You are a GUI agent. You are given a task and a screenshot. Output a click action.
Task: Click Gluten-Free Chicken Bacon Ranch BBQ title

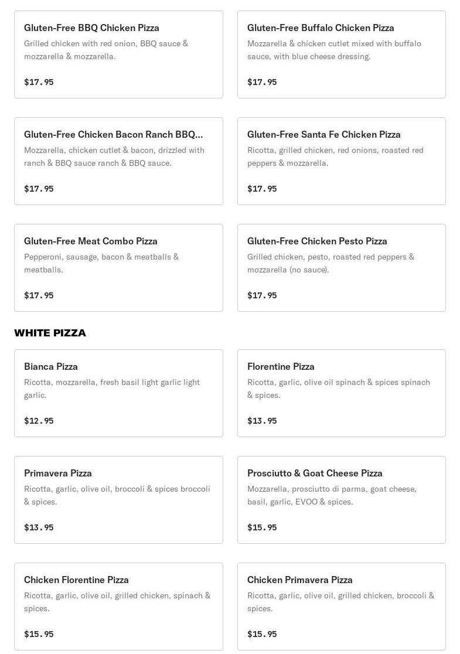(x=114, y=134)
